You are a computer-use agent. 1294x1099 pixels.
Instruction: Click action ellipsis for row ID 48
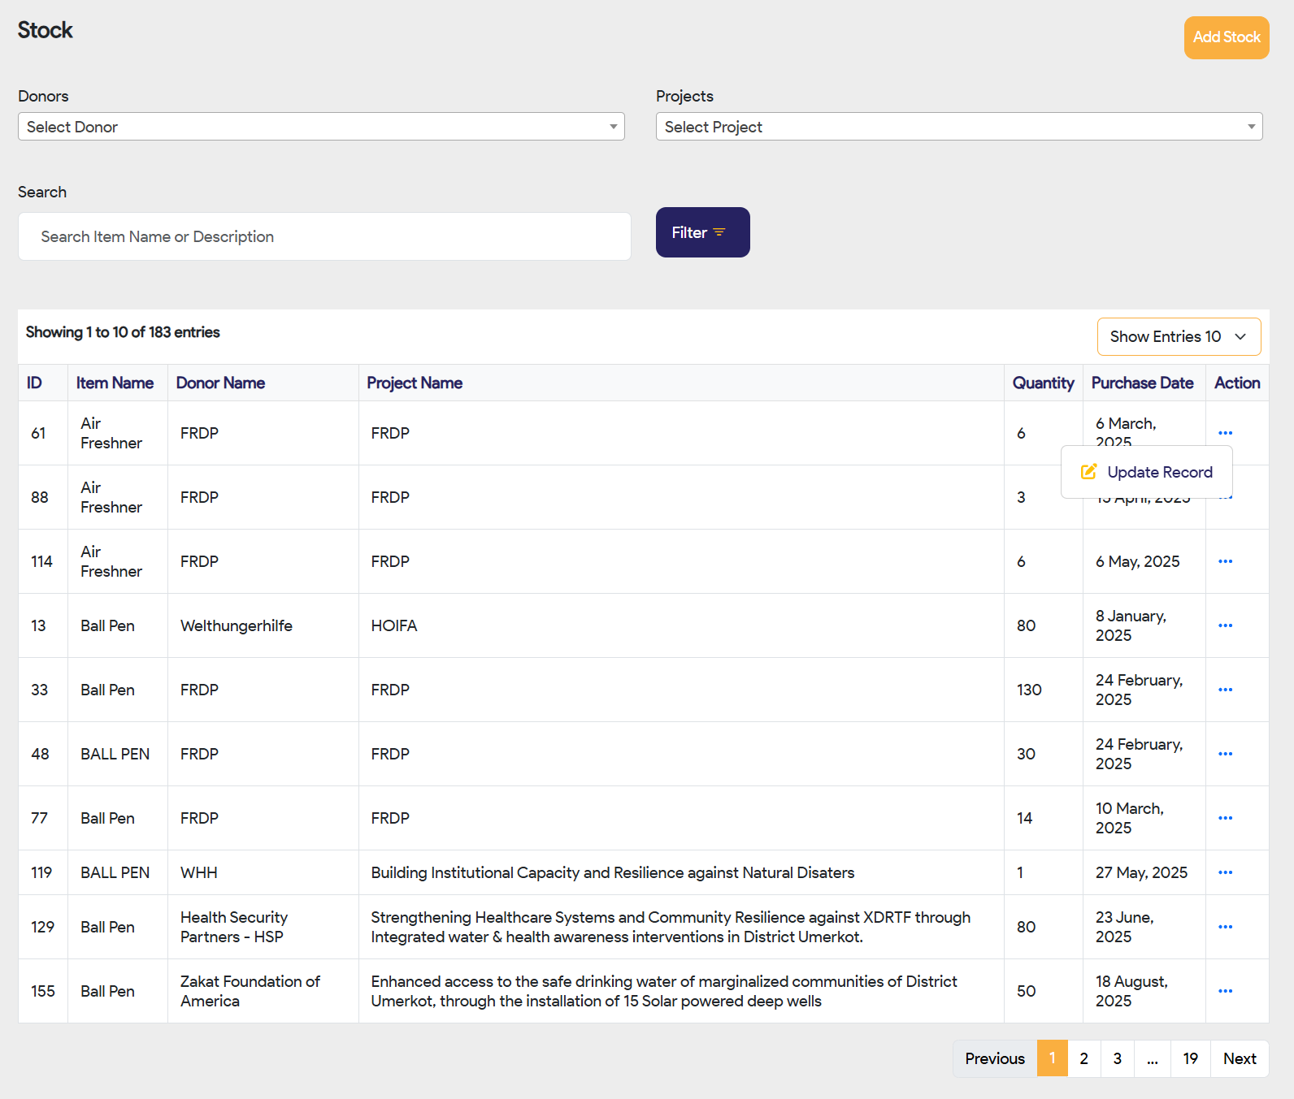tap(1225, 754)
